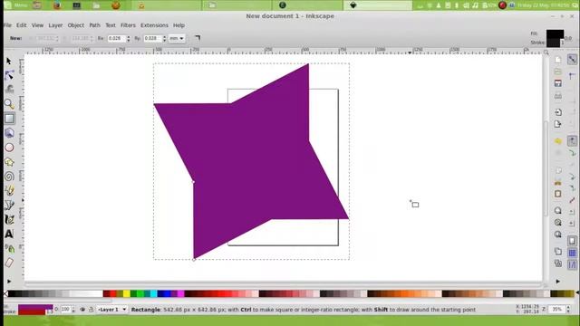Image resolution: width=580 pixels, height=326 pixels.
Task: Click the Zoom to fit drawing icon
Action: pyautogui.click(x=558, y=223)
